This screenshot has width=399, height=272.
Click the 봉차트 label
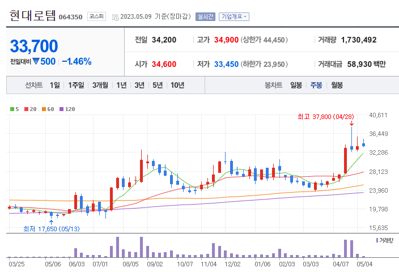[273, 85]
